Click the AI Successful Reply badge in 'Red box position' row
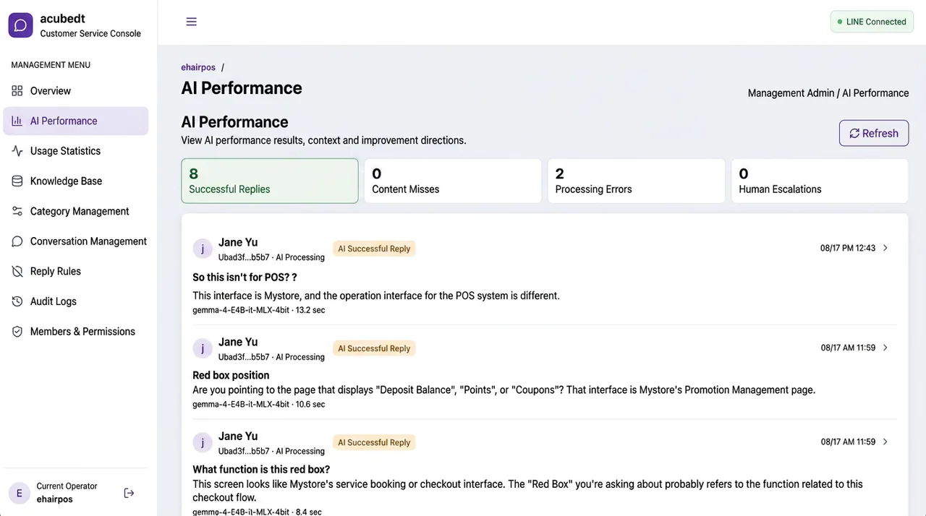The height and width of the screenshot is (516, 926). (374, 348)
